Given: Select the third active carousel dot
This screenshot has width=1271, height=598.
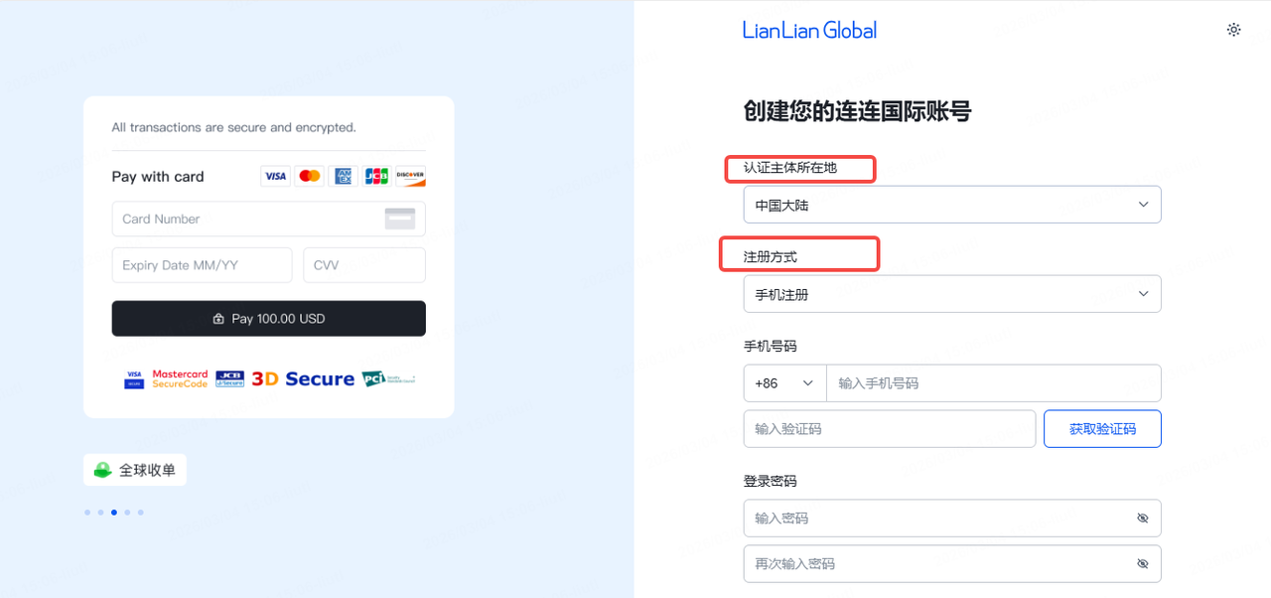Looking at the screenshot, I should pos(114,513).
